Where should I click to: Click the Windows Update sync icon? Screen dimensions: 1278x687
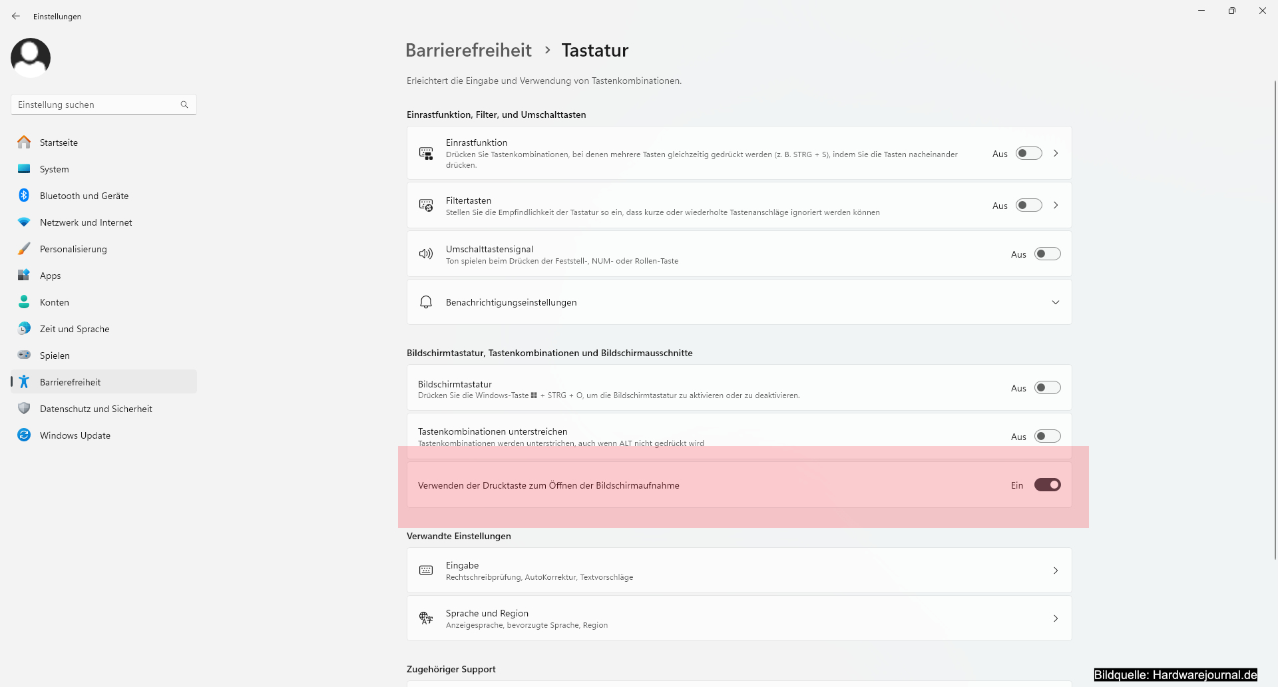point(24,435)
